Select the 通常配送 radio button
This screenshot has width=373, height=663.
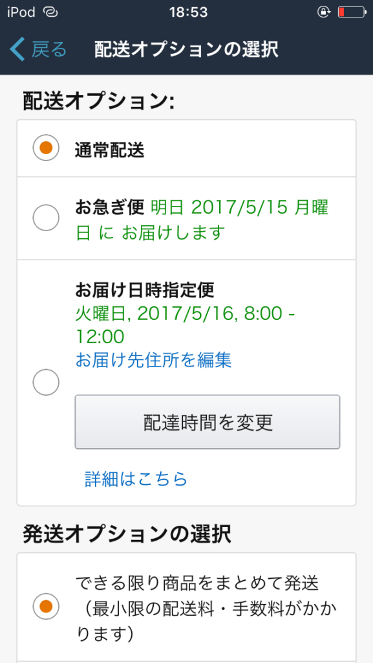pyautogui.click(x=46, y=148)
